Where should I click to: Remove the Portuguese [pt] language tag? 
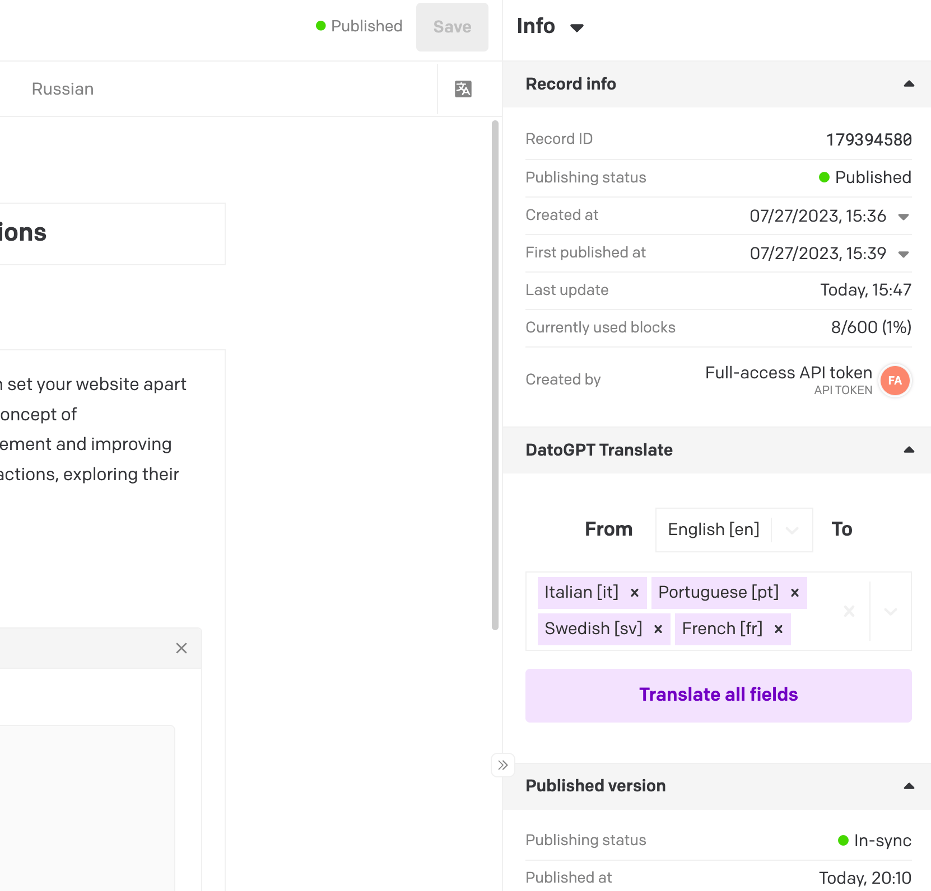coord(795,593)
